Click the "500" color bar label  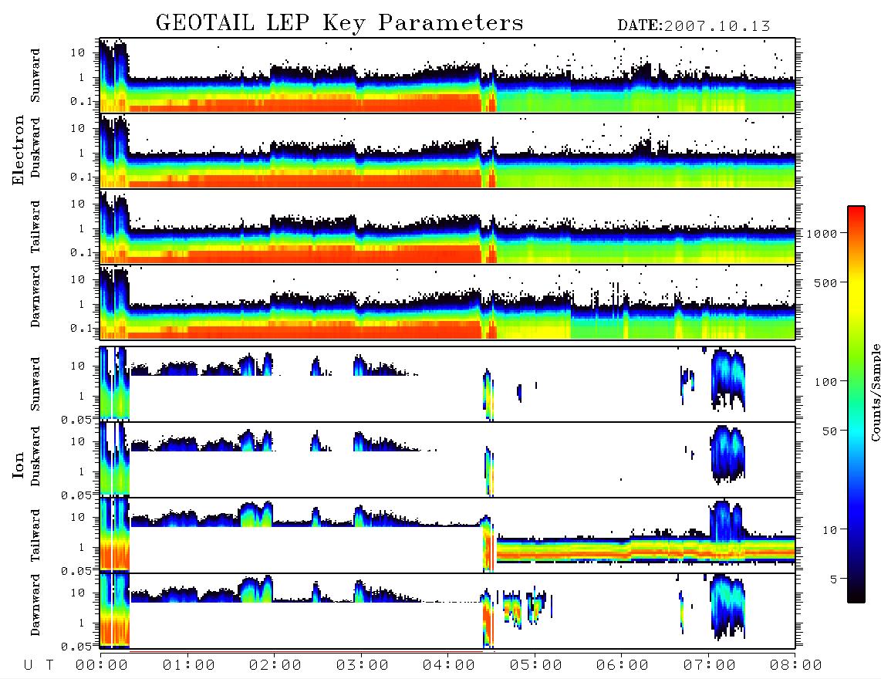(x=825, y=282)
